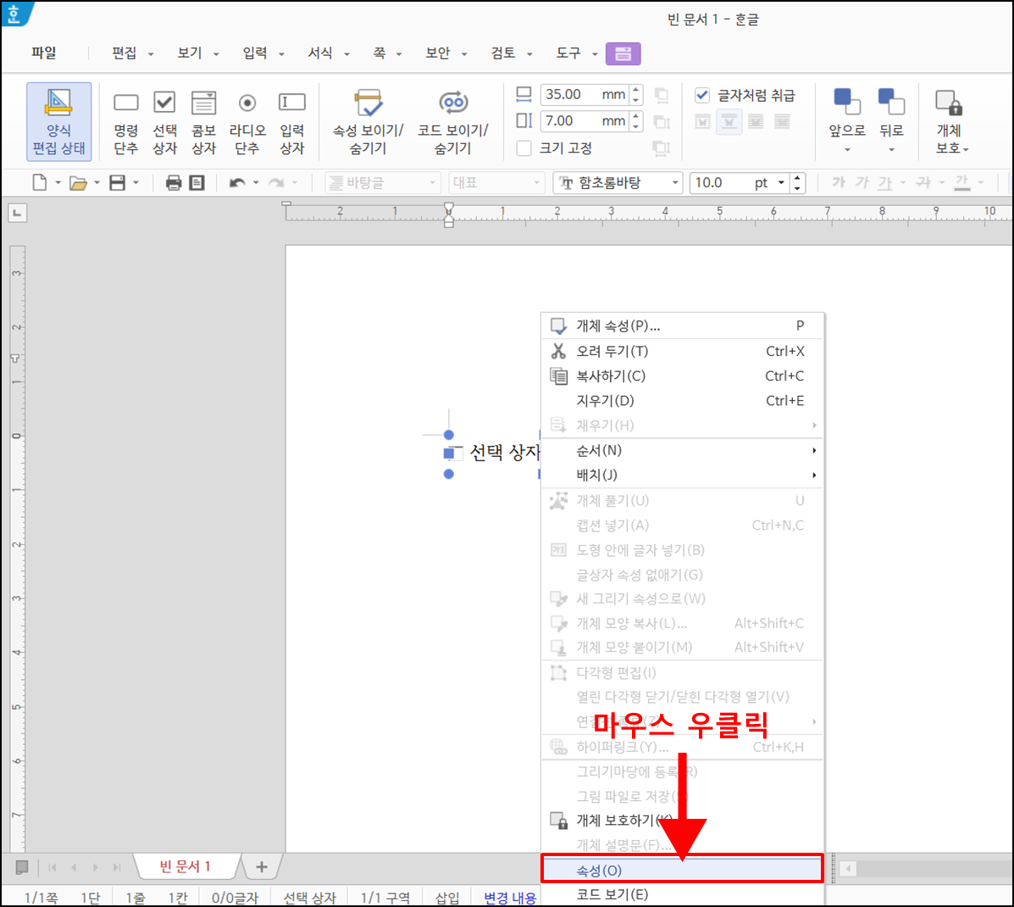This screenshot has height=907, width=1014.
Task: Open the font size dropdown
Action: tap(781, 181)
